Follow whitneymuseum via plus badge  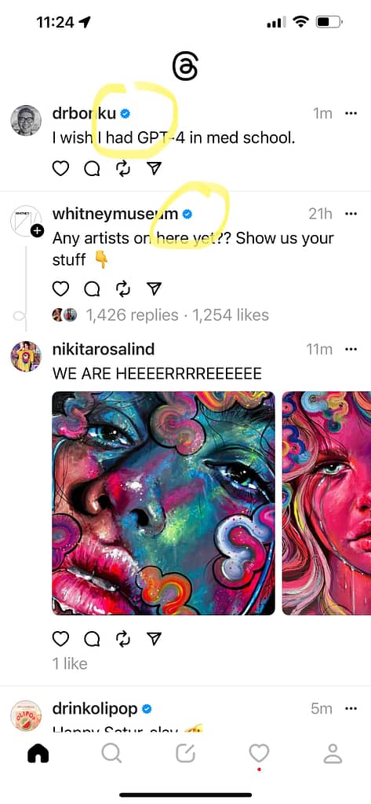(38, 231)
